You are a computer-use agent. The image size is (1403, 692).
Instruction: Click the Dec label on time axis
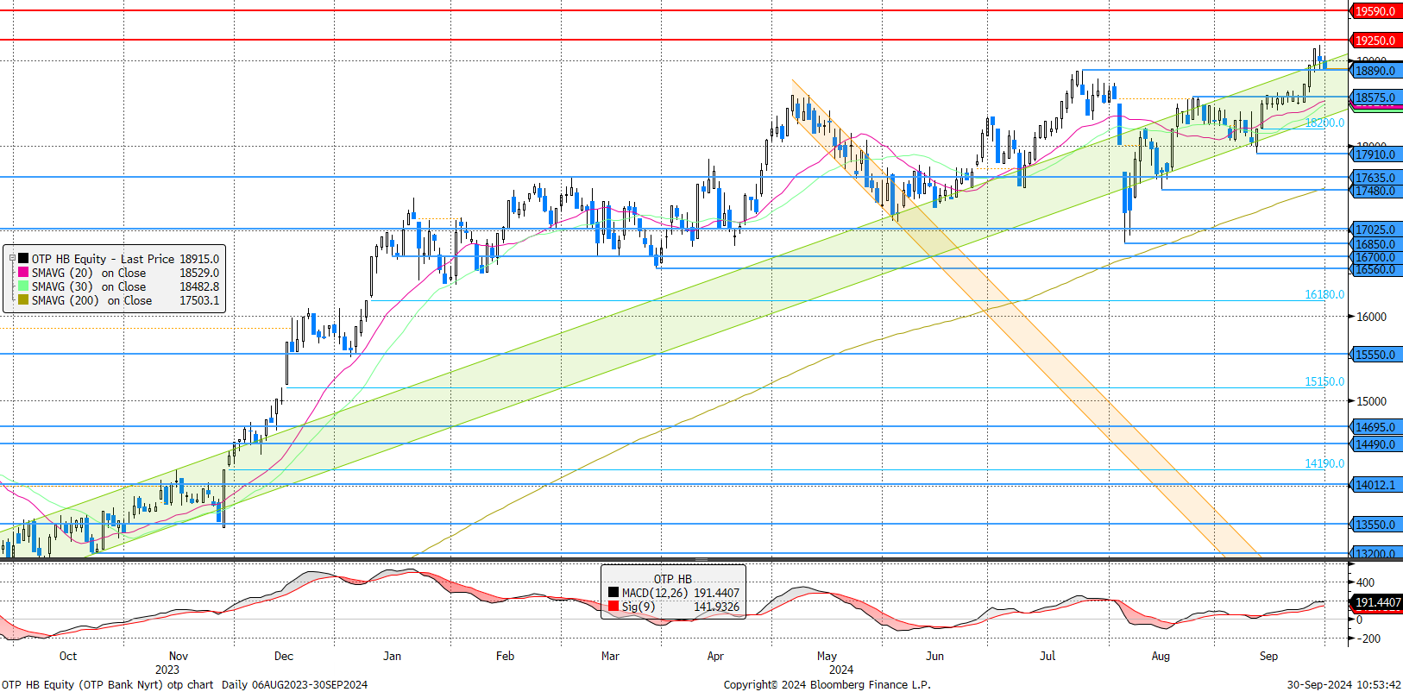click(284, 656)
